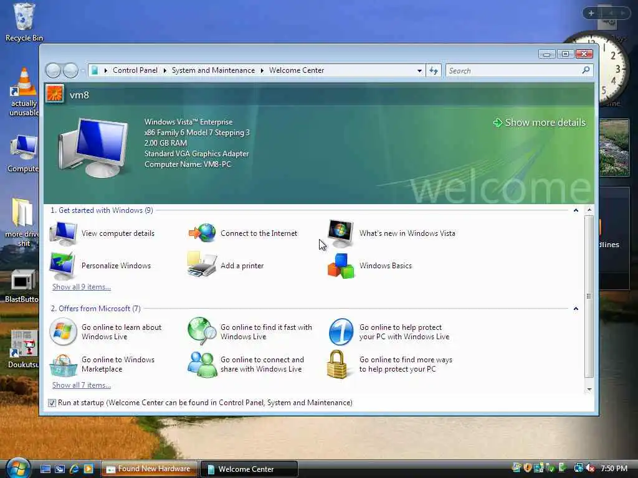Toggle the Run at startup checkbox
The image size is (638, 478).
pyautogui.click(x=52, y=403)
